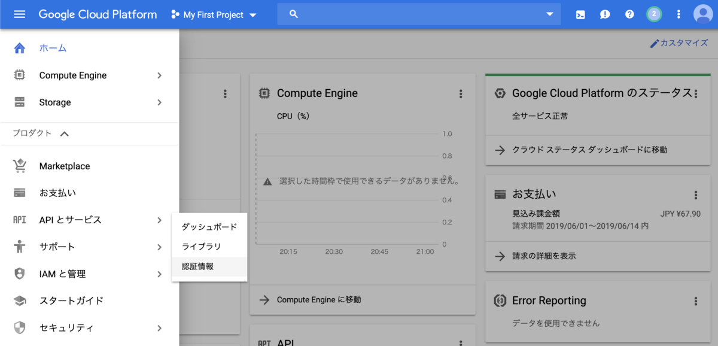
Task: Open the three-dot menu on the leftmost card
Action: coord(226,93)
